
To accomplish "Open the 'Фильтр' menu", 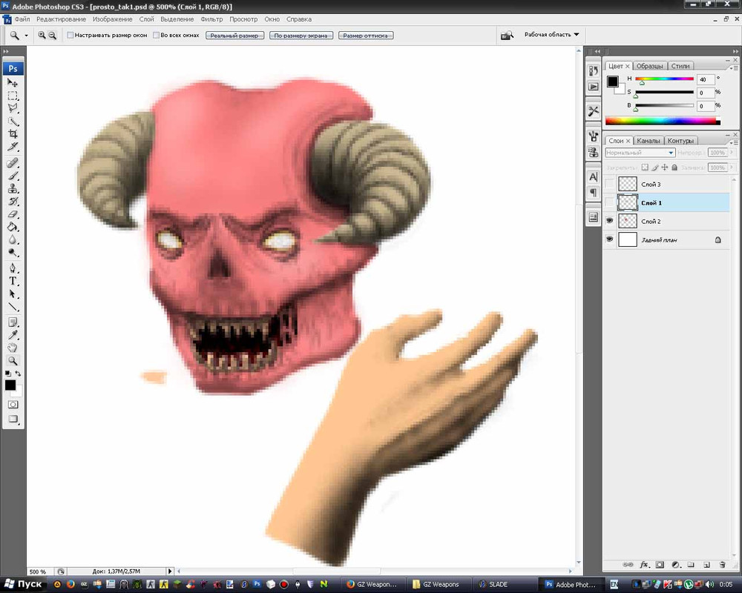I will click(211, 19).
